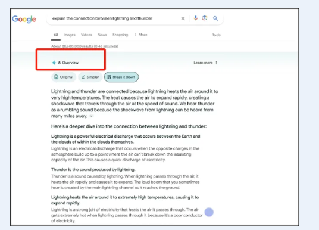
Task: Open the AI Overview three-dot options
Action: coord(216,63)
